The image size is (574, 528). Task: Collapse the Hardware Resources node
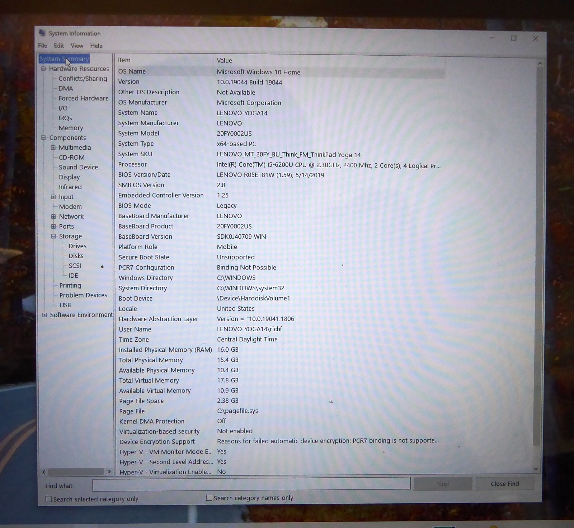[x=43, y=69]
